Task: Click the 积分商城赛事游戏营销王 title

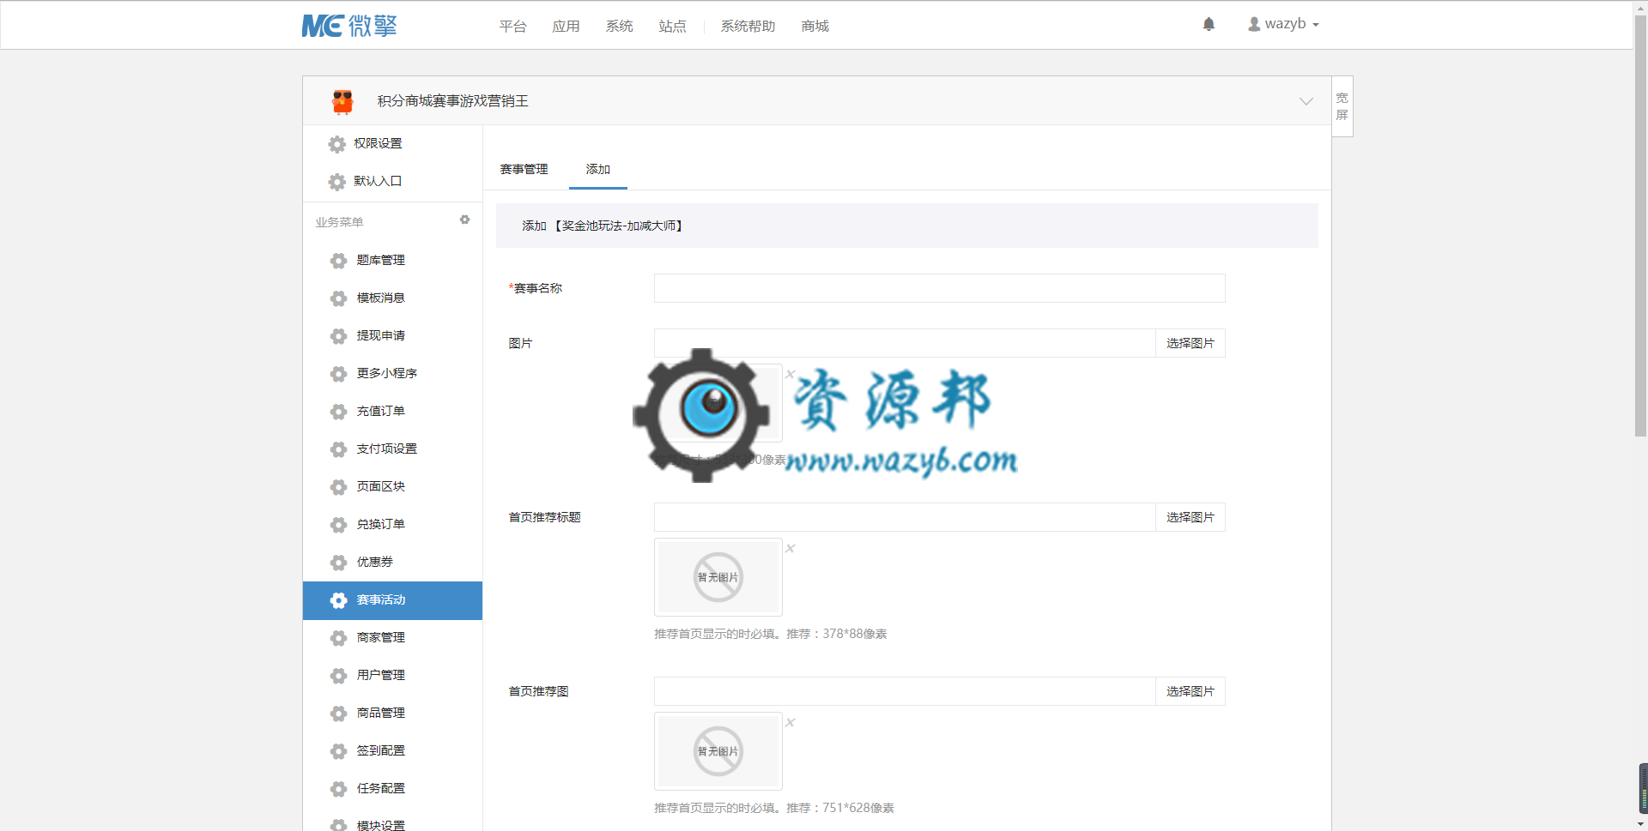Action: coord(453,101)
